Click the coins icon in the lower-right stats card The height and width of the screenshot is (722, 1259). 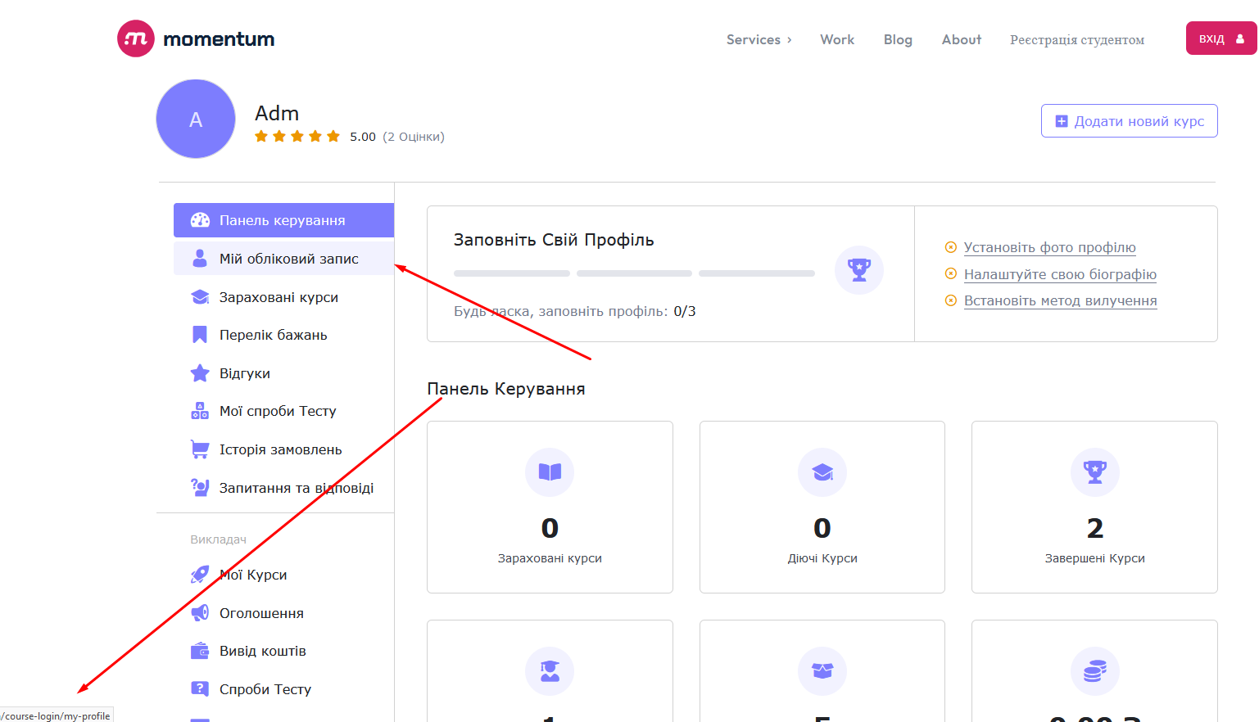[x=1095, y=671]
